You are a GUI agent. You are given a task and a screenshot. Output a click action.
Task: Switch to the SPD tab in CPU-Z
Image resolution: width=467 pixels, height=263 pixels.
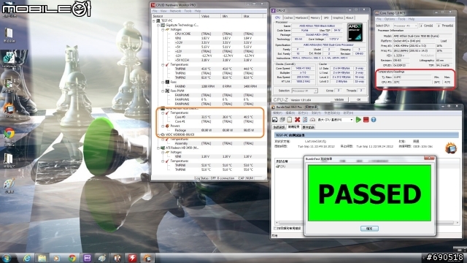click(326, 18)
